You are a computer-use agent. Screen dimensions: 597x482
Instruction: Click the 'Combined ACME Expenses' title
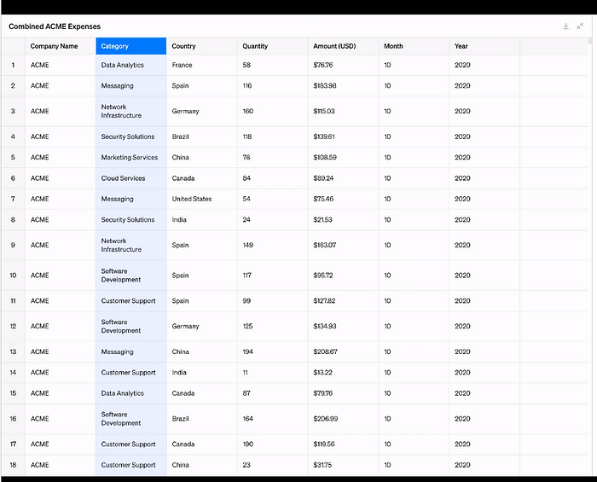(55, 26)
